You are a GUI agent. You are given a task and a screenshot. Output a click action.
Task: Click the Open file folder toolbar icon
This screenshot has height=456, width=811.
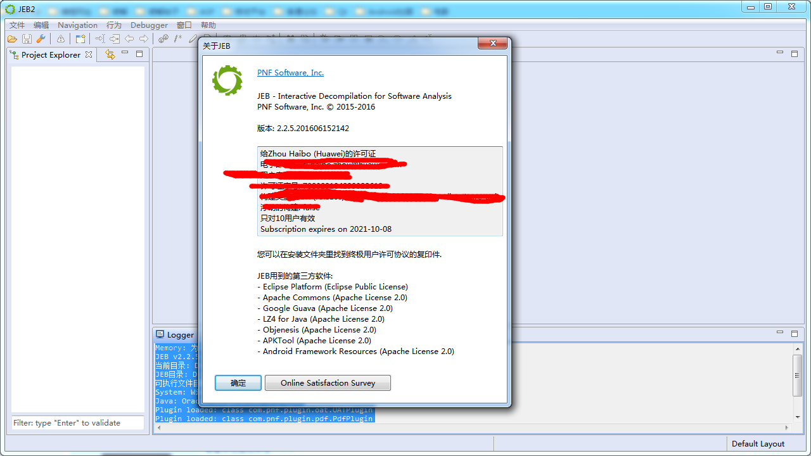click(x=12, y=39)
